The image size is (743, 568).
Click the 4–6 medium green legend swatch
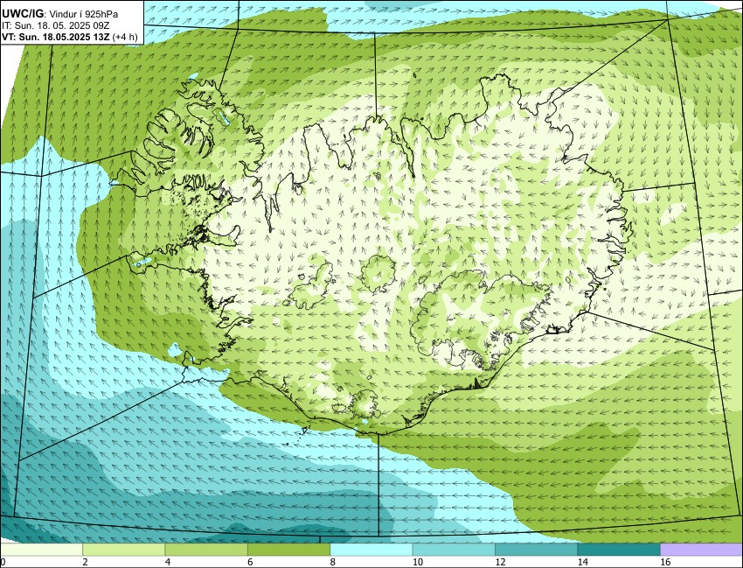[206, 550]
